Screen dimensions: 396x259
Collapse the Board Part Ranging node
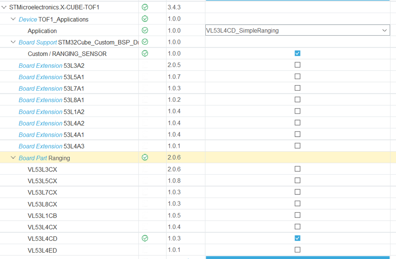tap(13, 158)
